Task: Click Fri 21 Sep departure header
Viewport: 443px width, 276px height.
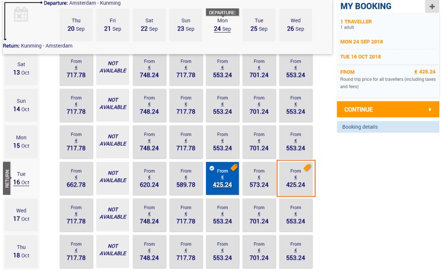Action: click(112, 25)
